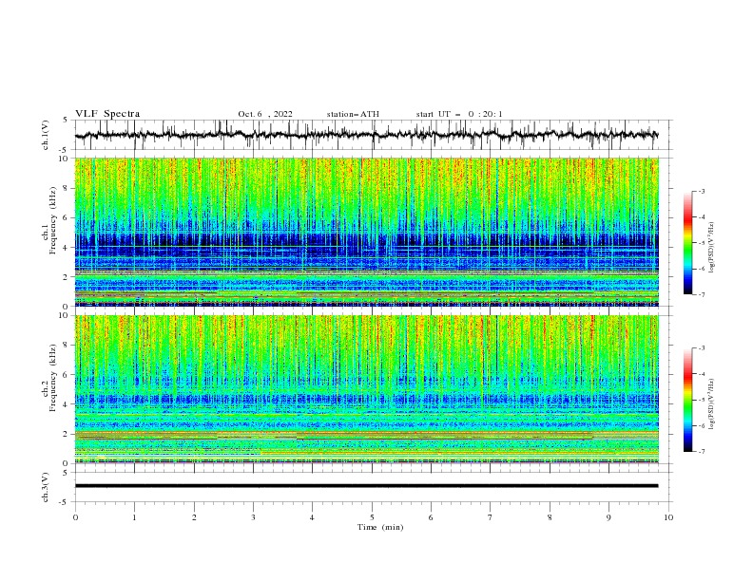Viewport: 753px width, 581px height.
Task: Click the 'start UT = 0 :20: 1' text
Action: pyautogui.click(x=459, y=114)
